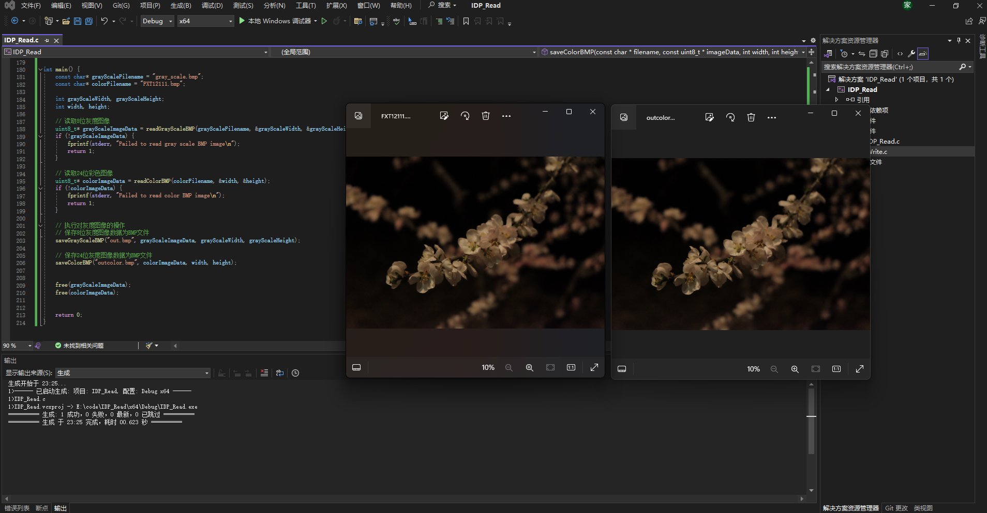
Task: Zoom in on the outcolor viewer image
Action: [795, 369]
